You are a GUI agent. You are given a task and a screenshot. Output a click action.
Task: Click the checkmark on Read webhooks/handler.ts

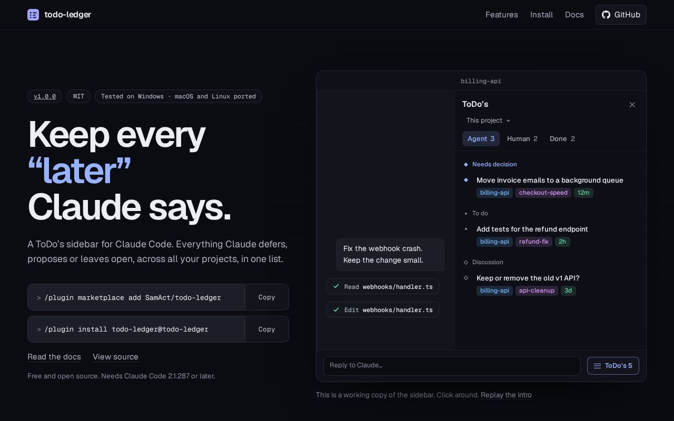336,286
